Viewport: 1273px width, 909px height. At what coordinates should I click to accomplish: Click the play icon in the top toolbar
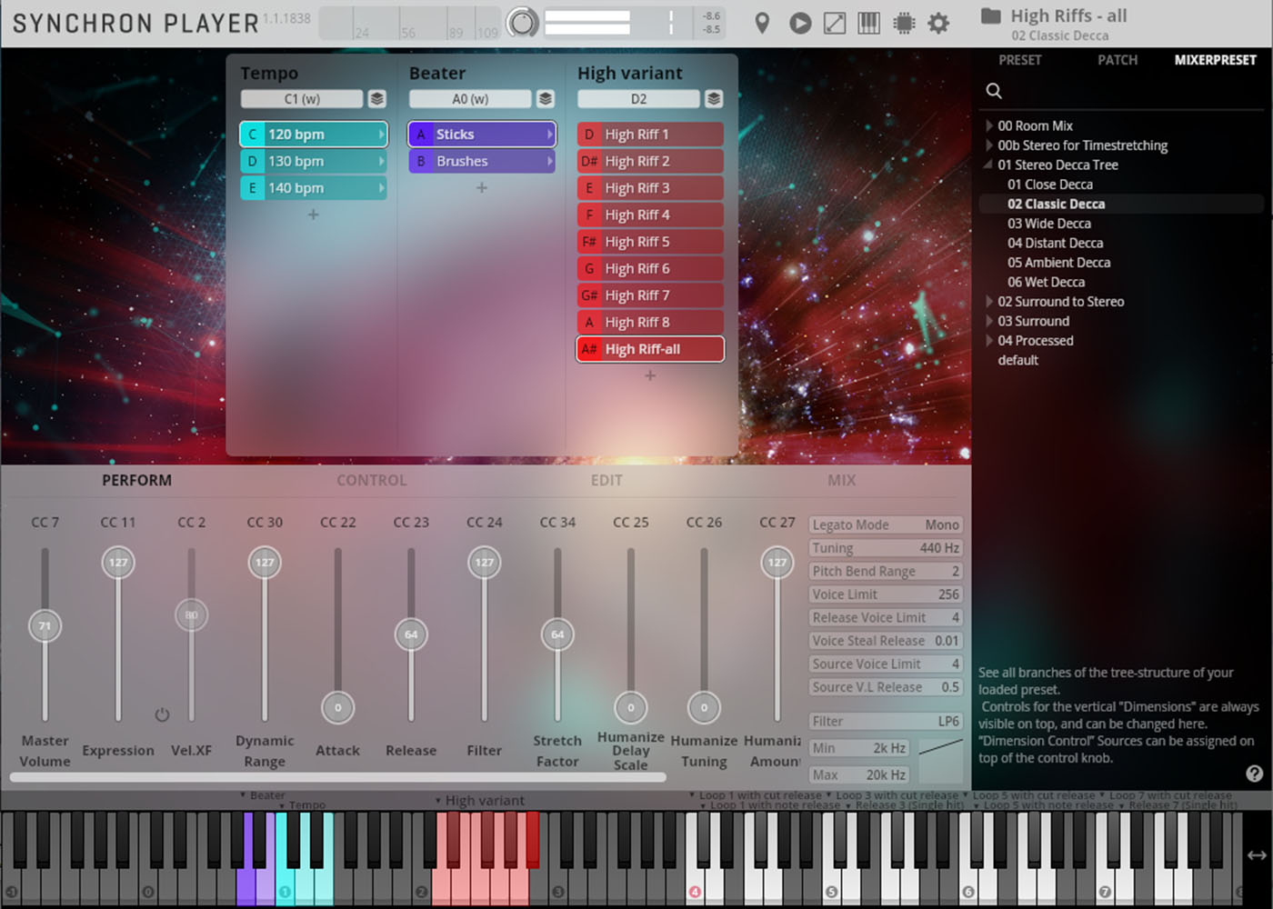coord(799,23)
